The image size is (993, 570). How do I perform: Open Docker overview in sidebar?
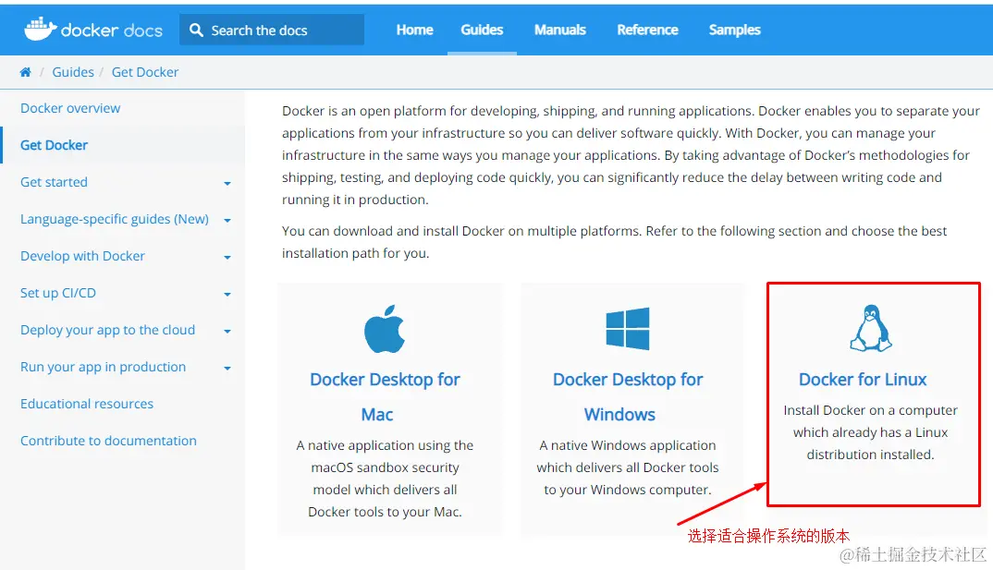coord(70,108)
